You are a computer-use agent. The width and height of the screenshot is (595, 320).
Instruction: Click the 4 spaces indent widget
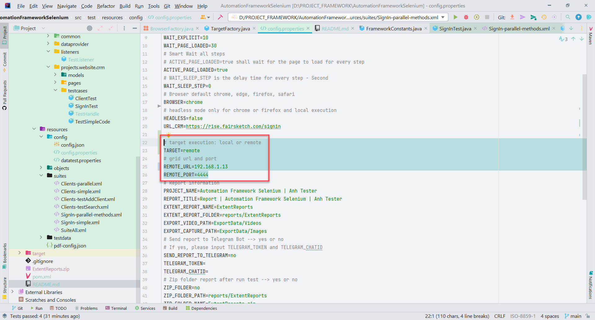click(550, 316)
